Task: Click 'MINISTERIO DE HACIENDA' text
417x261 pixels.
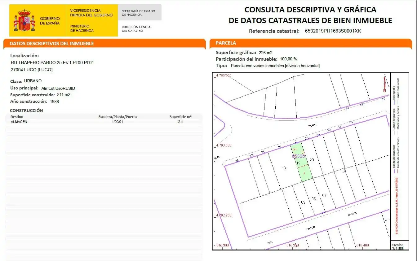Action: coord(82,28)
